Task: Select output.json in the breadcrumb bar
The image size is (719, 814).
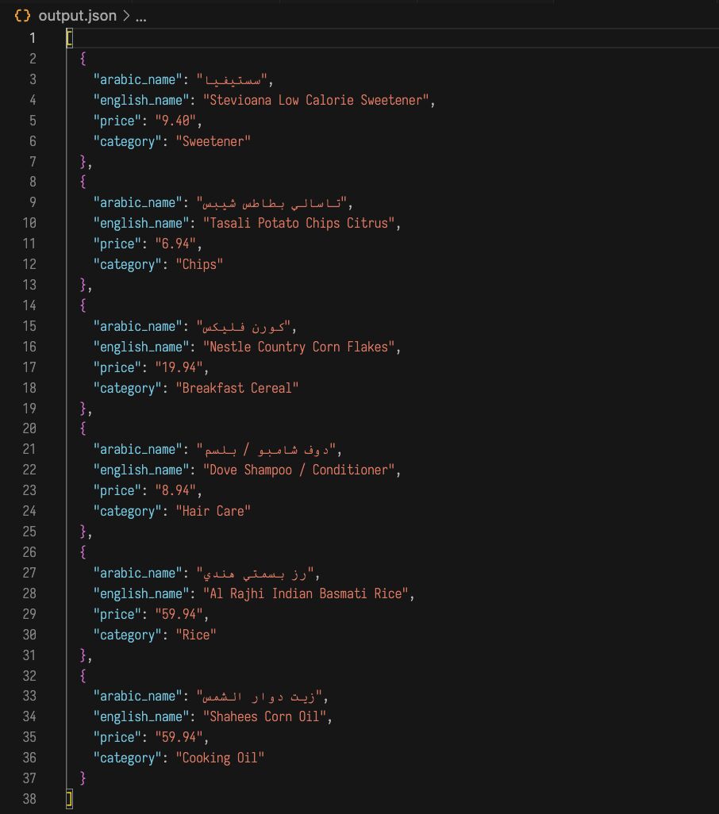Action: click(x=77, y=16)
